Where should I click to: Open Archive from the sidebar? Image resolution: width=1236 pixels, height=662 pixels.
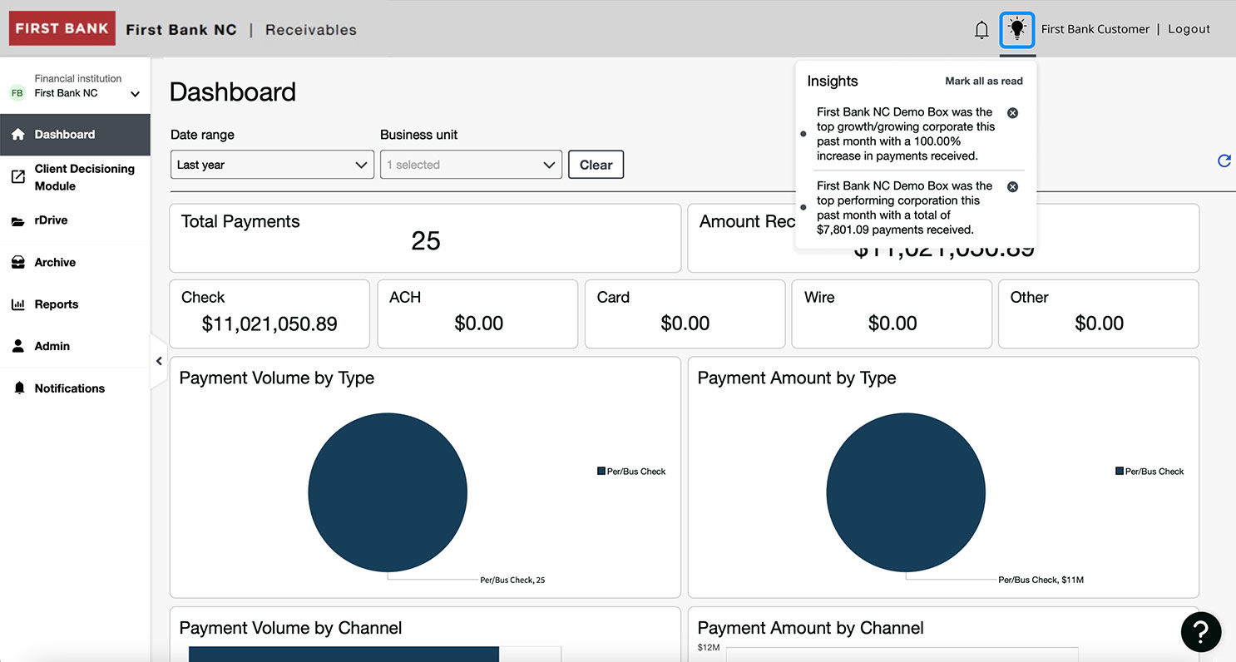75,263
